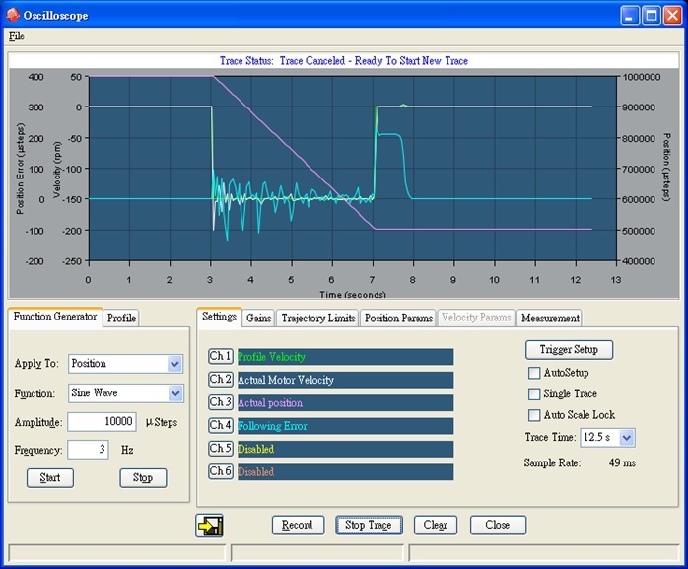Clear the oscilloscope trace
688x569 pixels.
pos(436,525)
